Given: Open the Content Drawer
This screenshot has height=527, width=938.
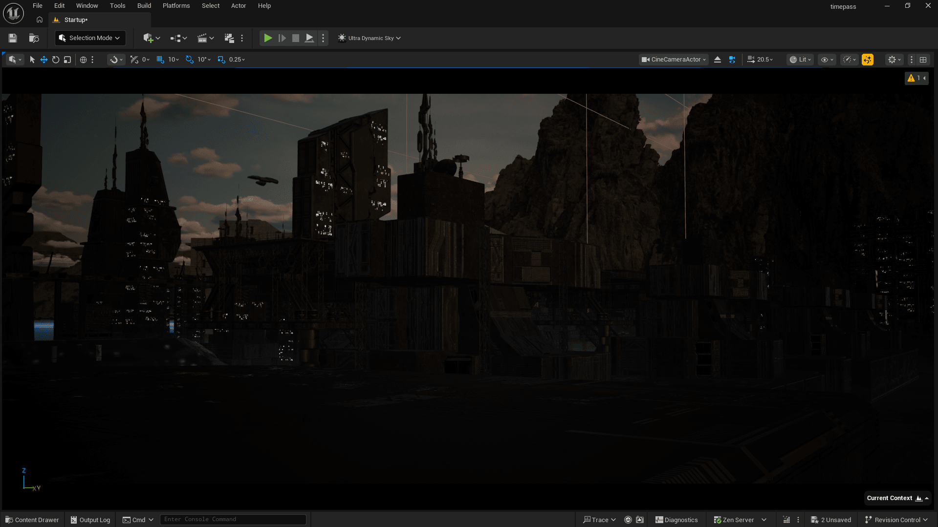Looking at the screenshot, I should click(x=32, y=520).
